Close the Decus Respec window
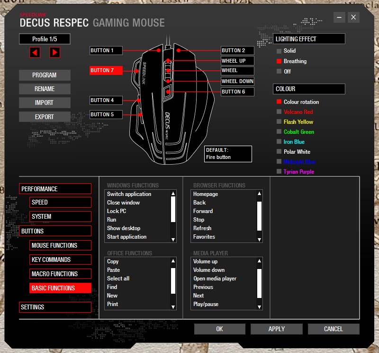 coord(353,18)
